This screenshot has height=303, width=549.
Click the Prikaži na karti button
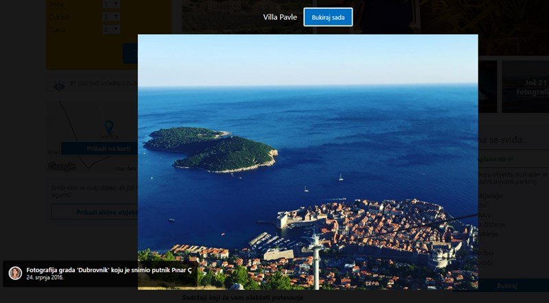tap(99, 149)
